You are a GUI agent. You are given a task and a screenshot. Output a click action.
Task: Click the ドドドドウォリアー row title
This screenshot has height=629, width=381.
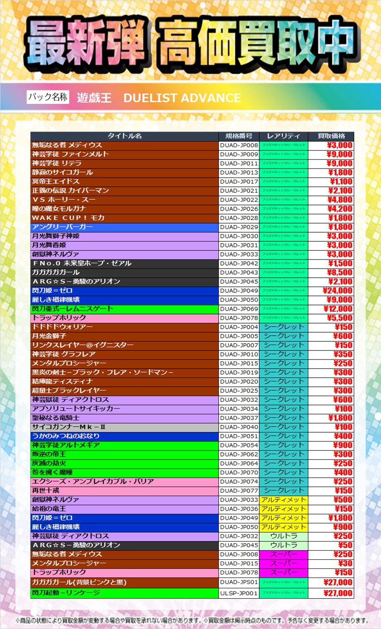pyautogui.click(x=62, y=327)
